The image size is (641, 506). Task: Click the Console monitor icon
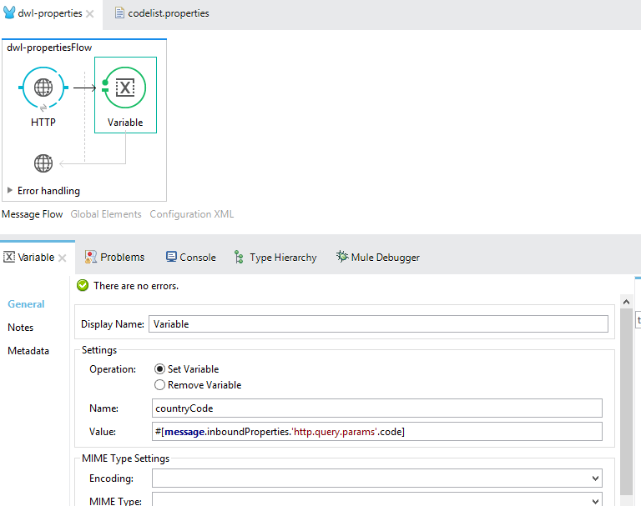171,257
